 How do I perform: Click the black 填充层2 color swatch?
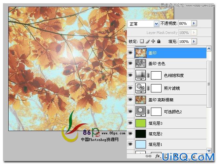pos(141,134)
